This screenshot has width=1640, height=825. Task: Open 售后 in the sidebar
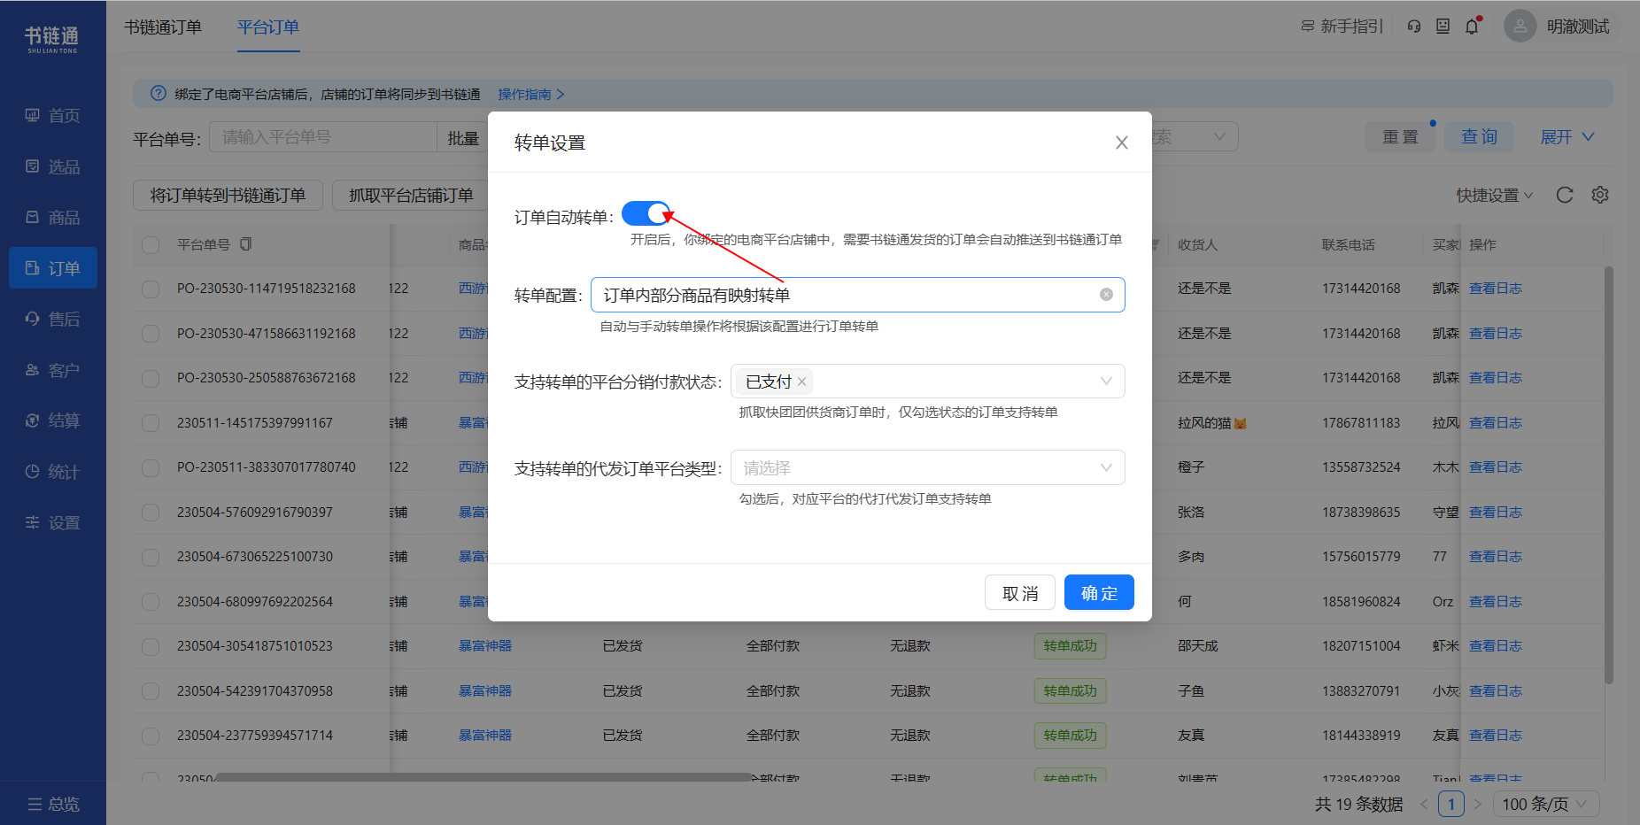point(53,319)
